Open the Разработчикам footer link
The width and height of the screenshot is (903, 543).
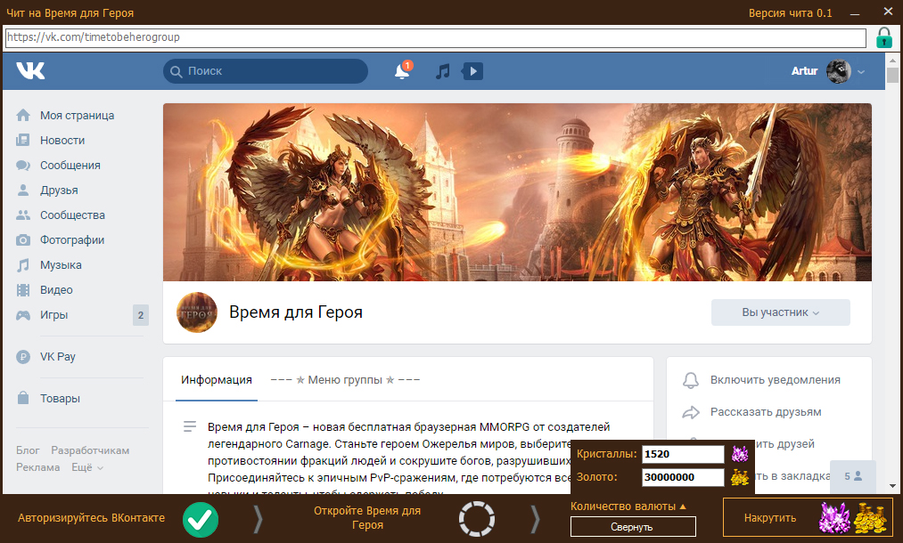[x=90, y=450]
